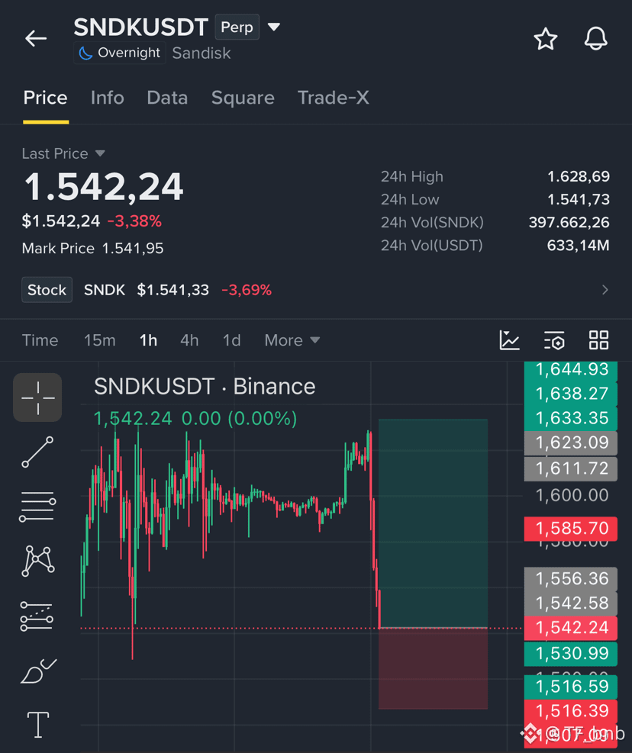Tap the Perp badge
The height and width of the screenshot is (753, 632).
pyautogui.click(x=237, y=27)
